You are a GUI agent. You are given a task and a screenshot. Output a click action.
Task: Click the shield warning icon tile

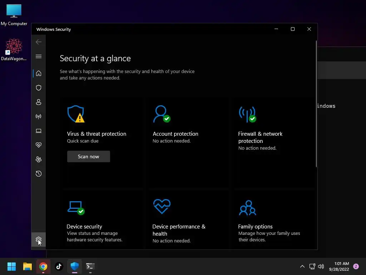[76, 114]
